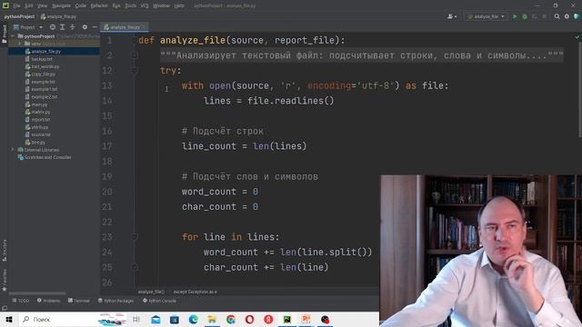
Task: Select matrix.py in project tree
Action: (40, 112)
